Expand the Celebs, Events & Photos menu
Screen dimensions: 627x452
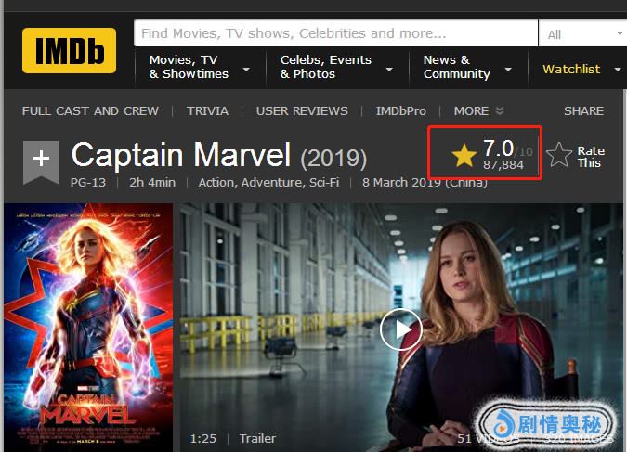(x=337, y=67)
